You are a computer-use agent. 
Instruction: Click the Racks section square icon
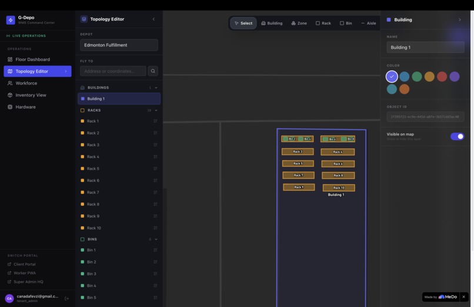coord(82,110)
